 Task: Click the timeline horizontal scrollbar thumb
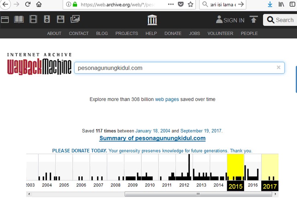point(198,194)
